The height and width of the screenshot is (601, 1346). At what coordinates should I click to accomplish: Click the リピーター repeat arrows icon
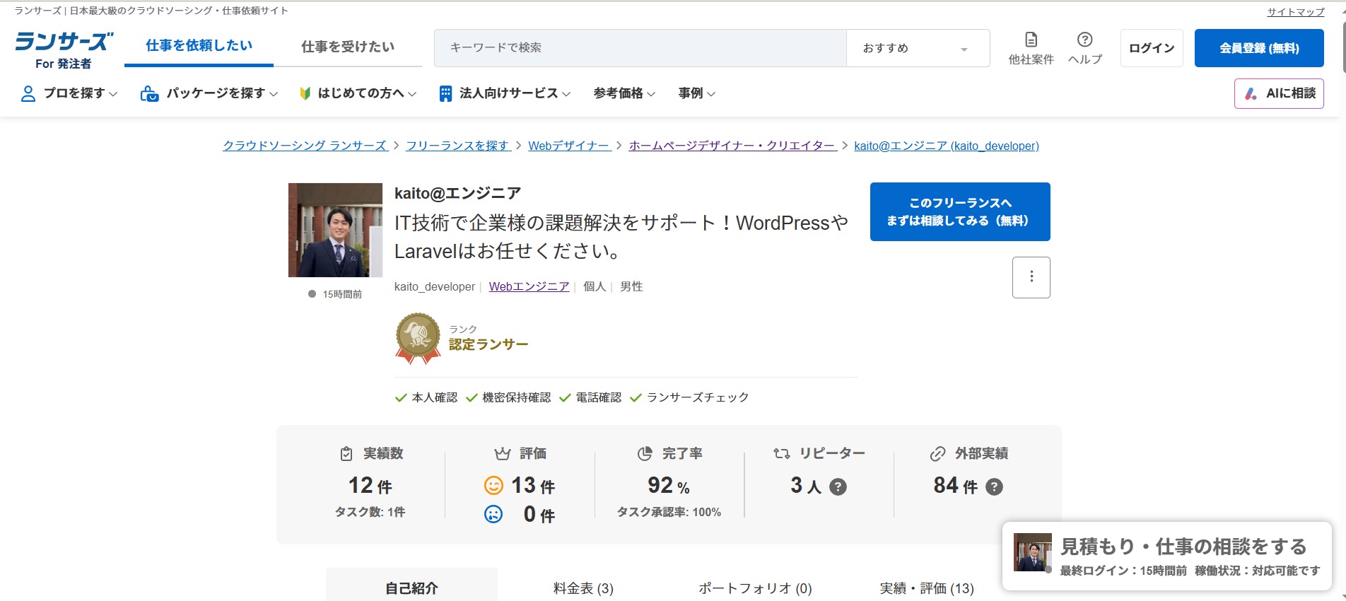click(x=782, y=454)
